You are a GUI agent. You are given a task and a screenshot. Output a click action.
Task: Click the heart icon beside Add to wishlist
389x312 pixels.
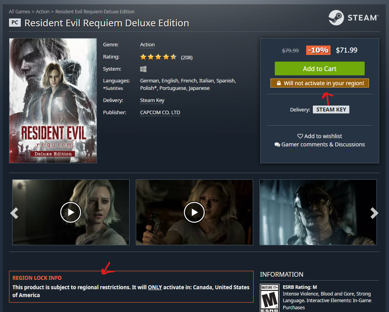[x=300, y=136]
